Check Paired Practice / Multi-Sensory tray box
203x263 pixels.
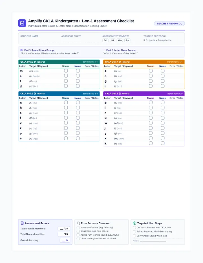click(134, 232)
